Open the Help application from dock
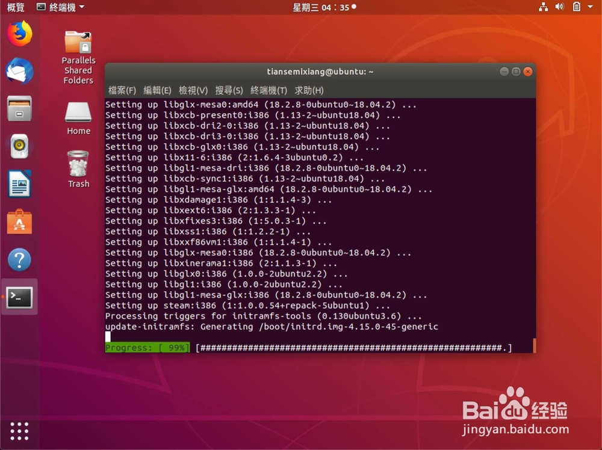 click(x=19, y=259)
